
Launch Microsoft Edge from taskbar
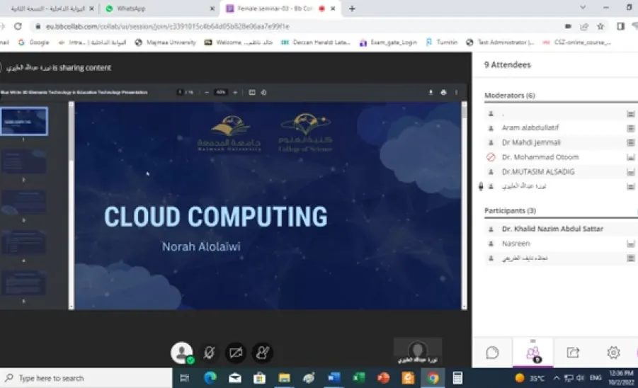pos(210,378)
